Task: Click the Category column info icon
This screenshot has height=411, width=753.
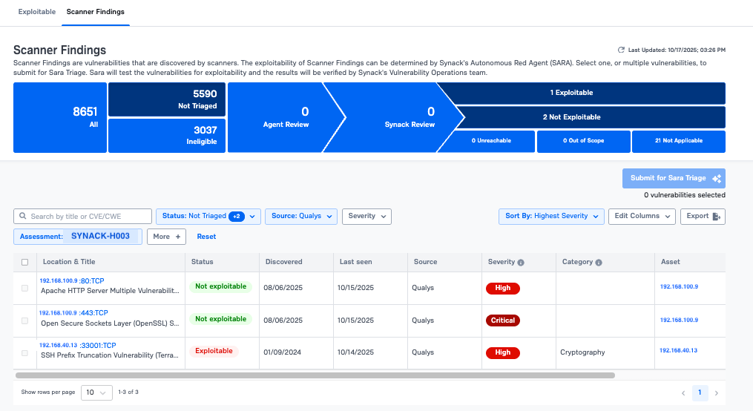Action: (x=598, y=263)
